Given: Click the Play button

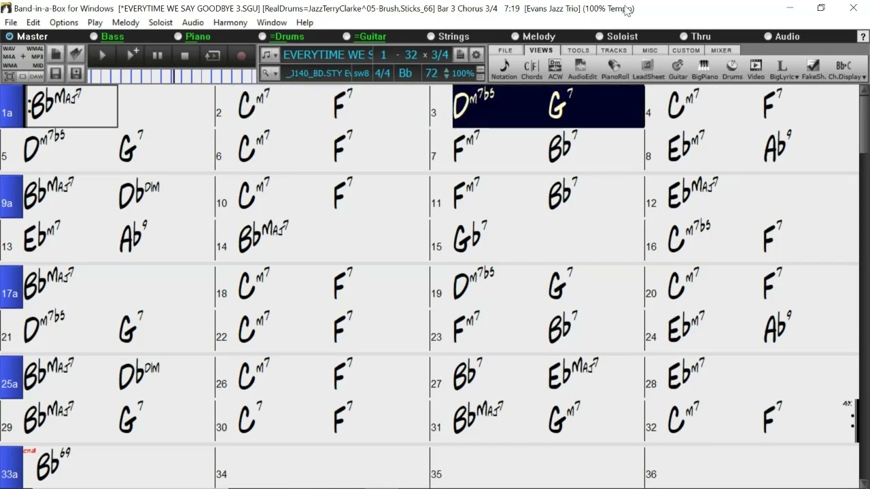Looking at the screenshot, I should [103, 56].
